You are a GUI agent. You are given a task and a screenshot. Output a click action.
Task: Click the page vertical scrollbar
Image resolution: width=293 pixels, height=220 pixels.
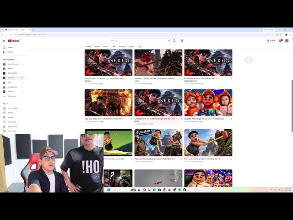pos(292,106)
